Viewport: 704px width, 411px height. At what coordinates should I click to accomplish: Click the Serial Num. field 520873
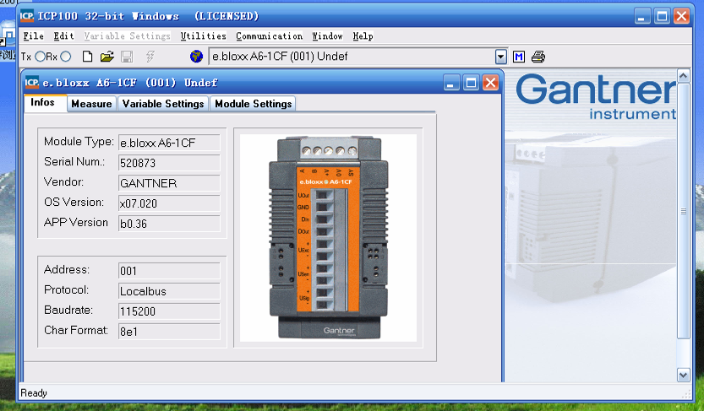[x=169, y=163]
